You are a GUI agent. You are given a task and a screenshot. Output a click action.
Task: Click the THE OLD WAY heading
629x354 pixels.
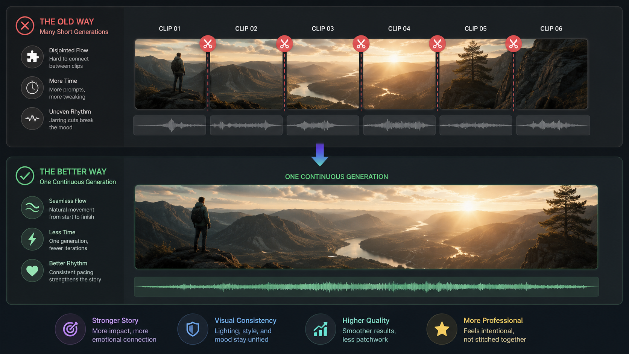tap(67, 22)
